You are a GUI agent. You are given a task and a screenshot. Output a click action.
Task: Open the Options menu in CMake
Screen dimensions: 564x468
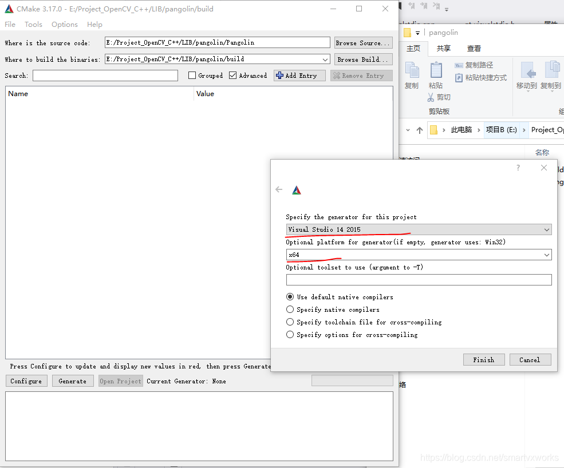click(x=65, y=25)
